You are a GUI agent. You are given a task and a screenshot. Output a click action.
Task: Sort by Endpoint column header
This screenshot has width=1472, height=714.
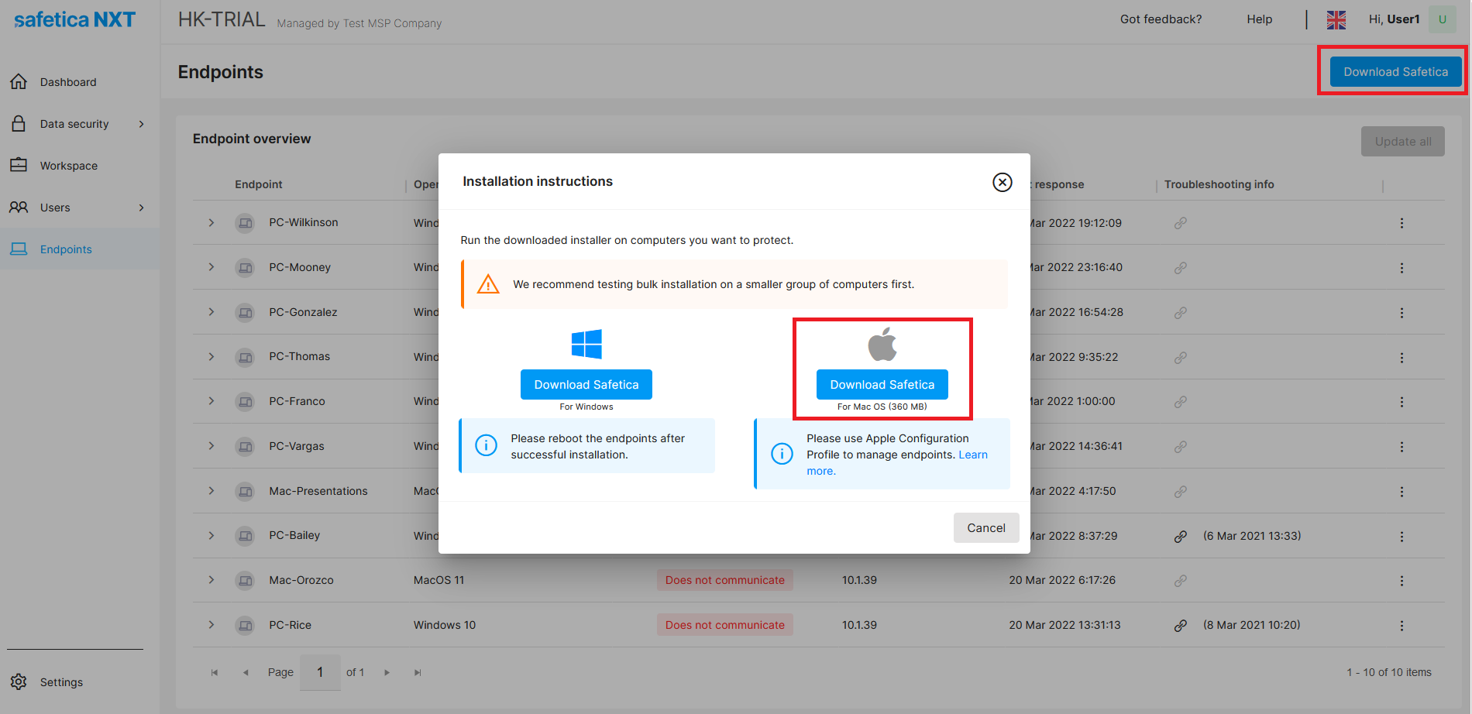259,184
